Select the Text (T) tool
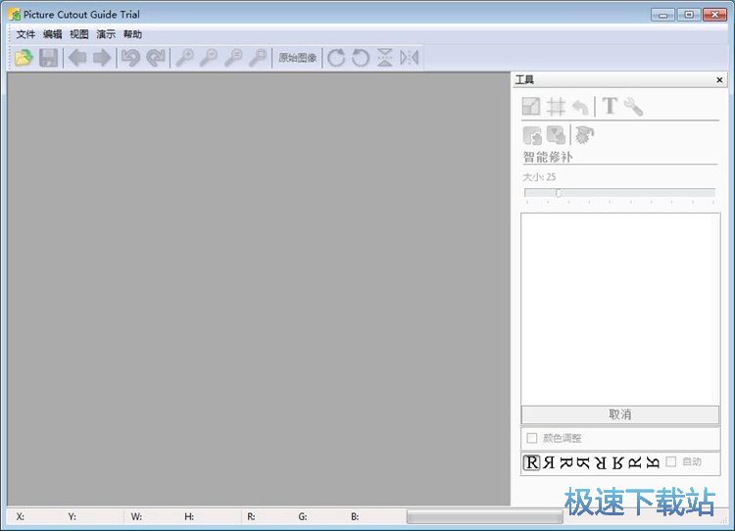The width and height of the screenshot is (735, 531). coord(610,106)
